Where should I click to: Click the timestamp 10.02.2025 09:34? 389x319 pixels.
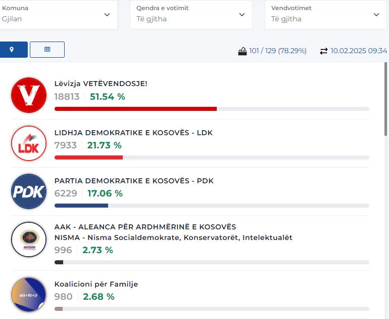click(359, 51)
